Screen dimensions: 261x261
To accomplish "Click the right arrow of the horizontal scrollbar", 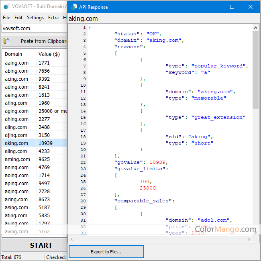I will tap(249, 239).
